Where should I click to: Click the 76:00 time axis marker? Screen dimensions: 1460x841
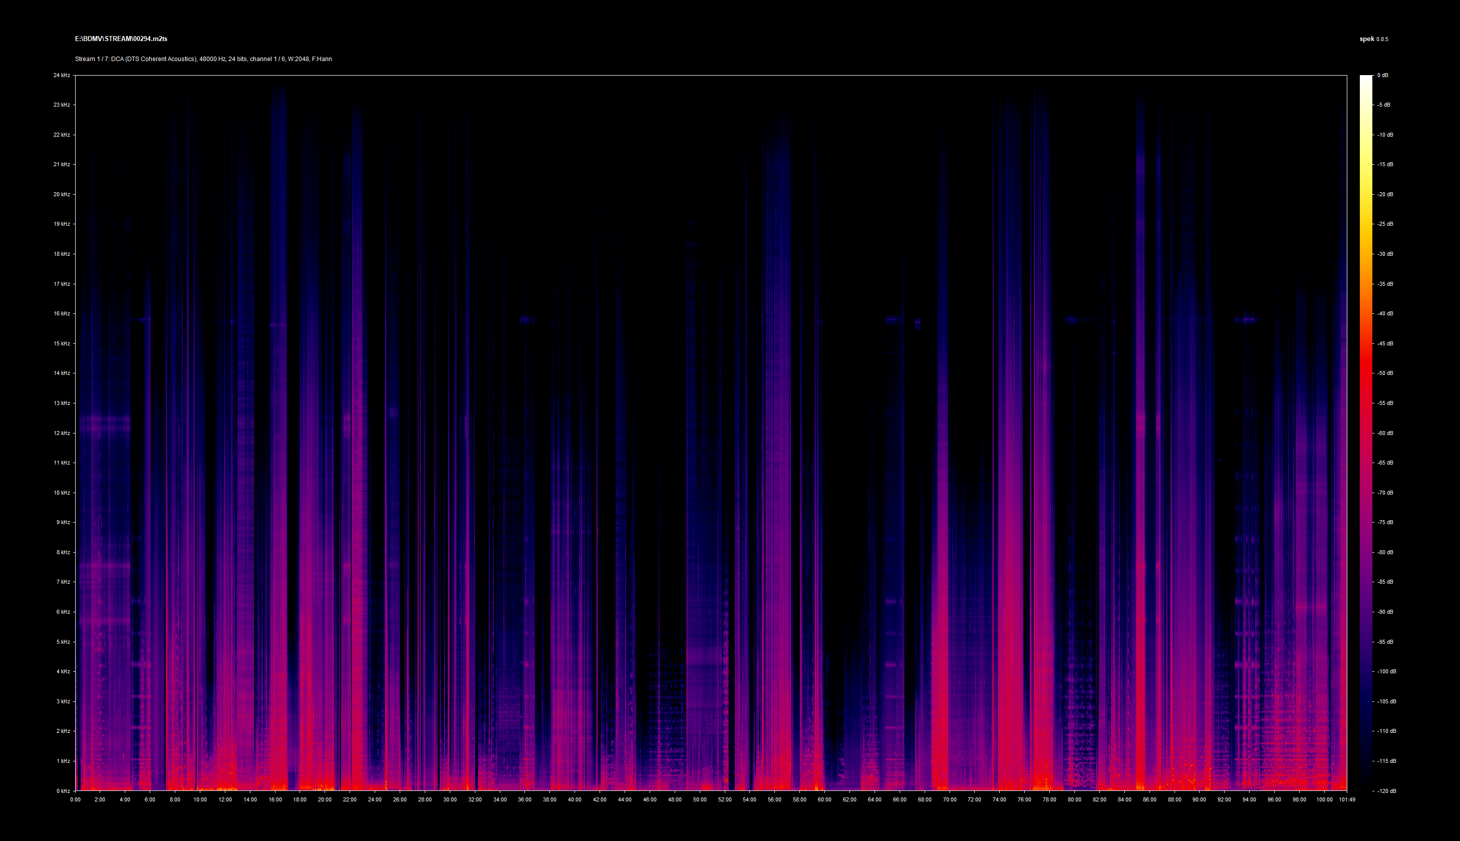[x=1024, y=799]
